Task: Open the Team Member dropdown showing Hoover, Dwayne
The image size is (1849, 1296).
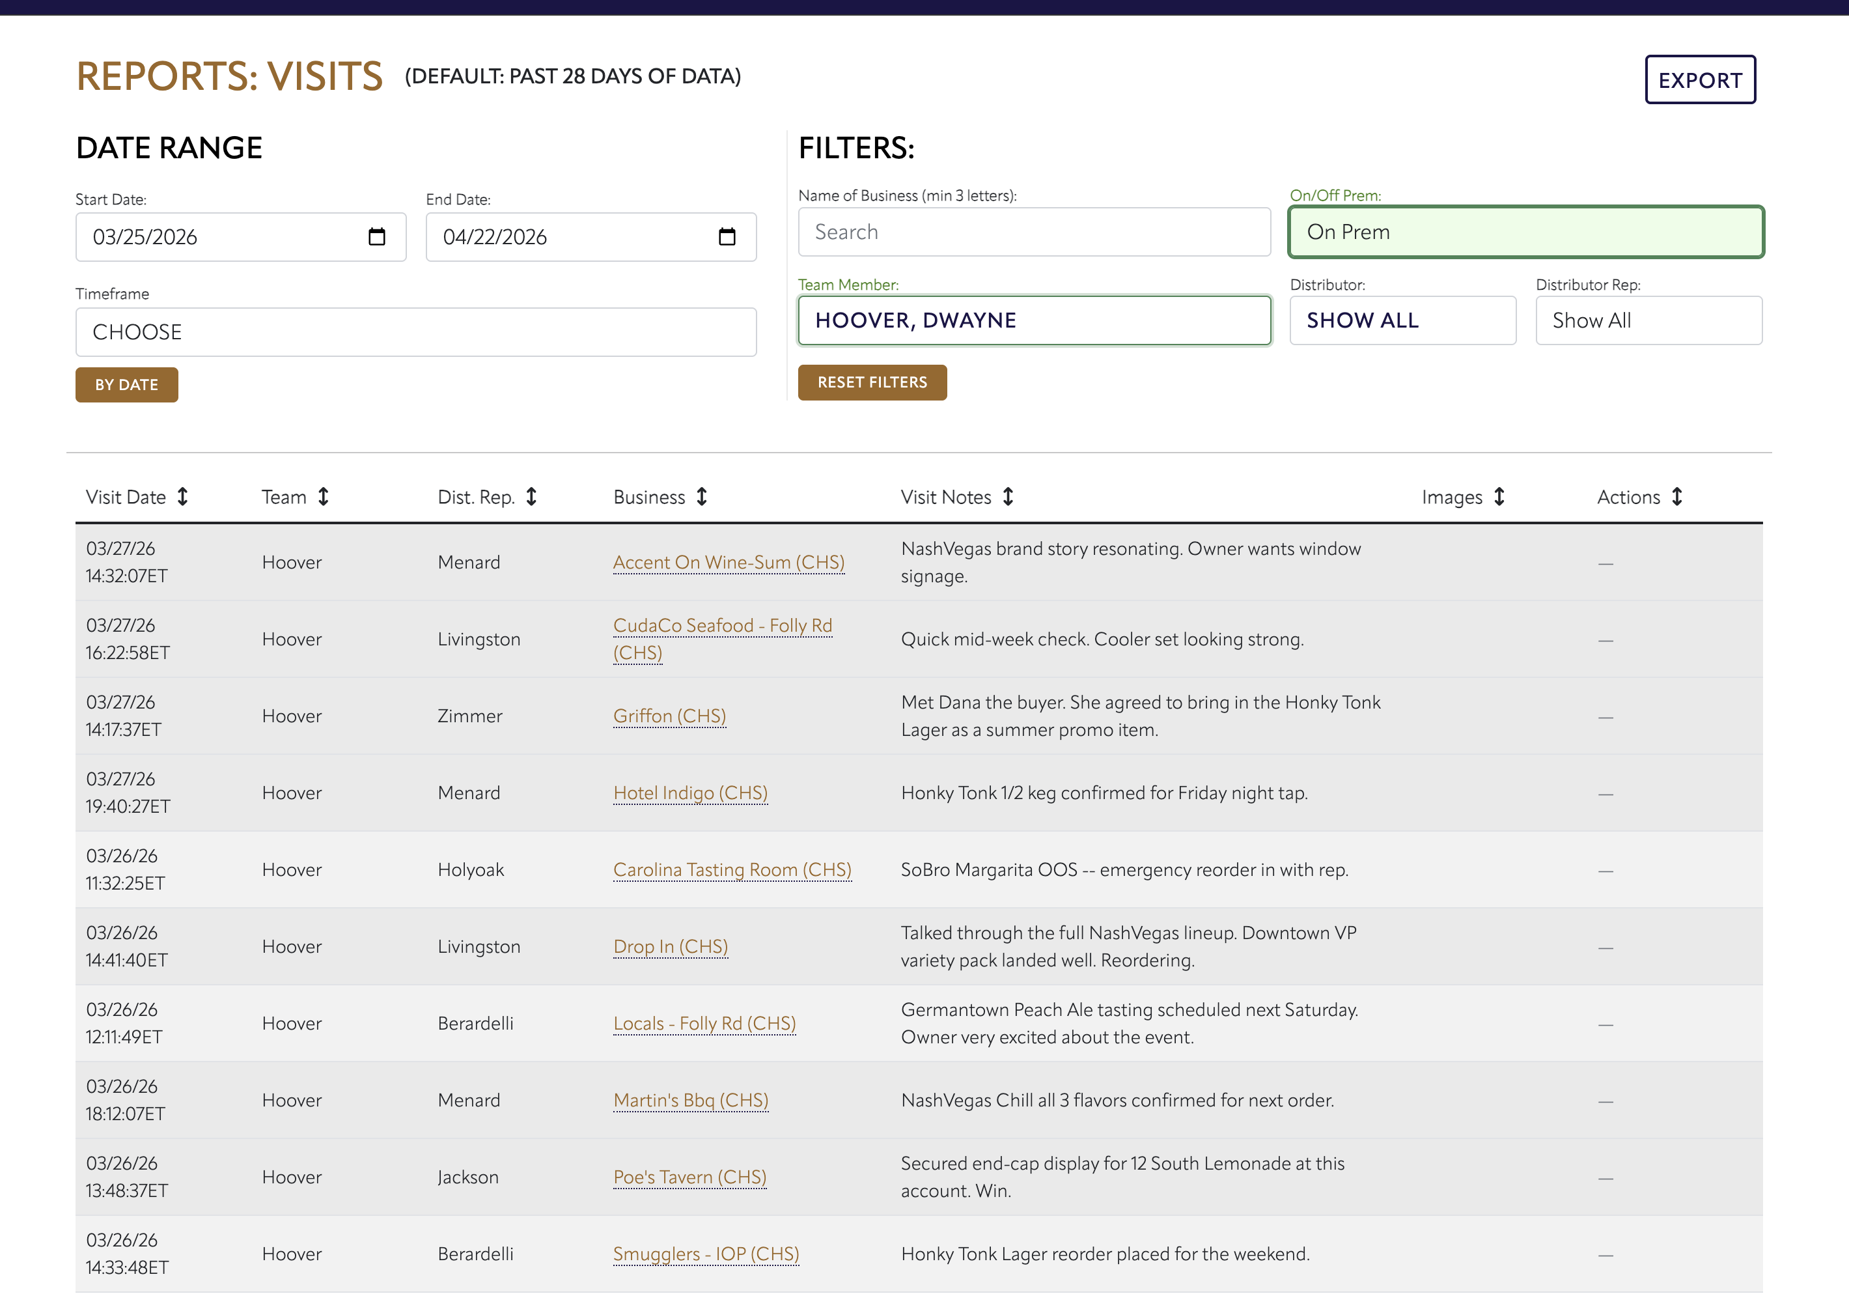Action: [x=1034, y=320]
